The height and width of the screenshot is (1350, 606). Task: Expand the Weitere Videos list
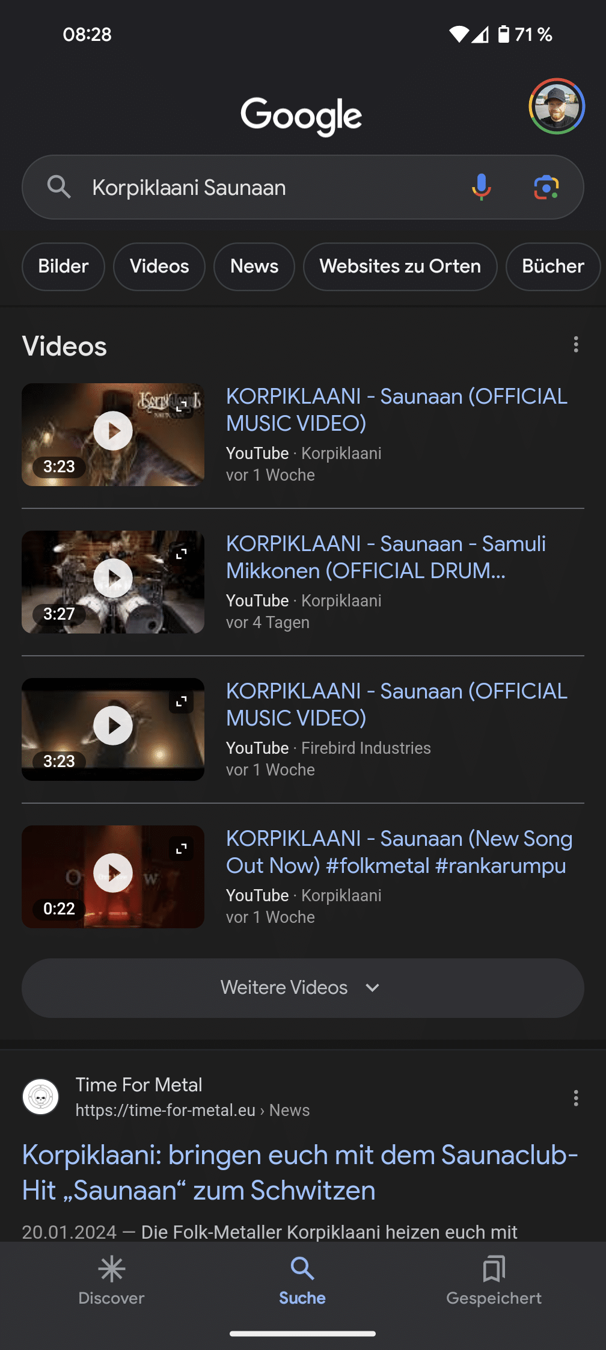click(303, 988)
